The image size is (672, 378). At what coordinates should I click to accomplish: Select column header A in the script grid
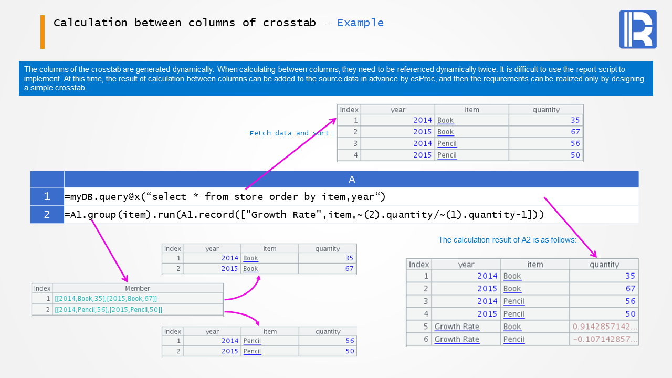point(351,180)
